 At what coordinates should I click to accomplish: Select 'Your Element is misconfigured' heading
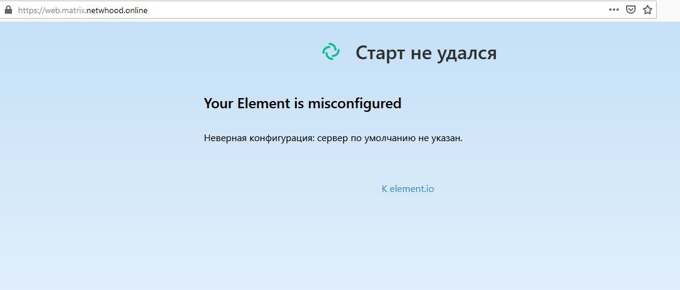tap(302, 103)
